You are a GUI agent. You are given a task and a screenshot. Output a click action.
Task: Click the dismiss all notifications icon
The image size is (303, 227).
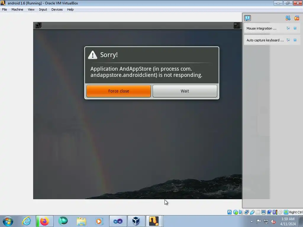296,18
